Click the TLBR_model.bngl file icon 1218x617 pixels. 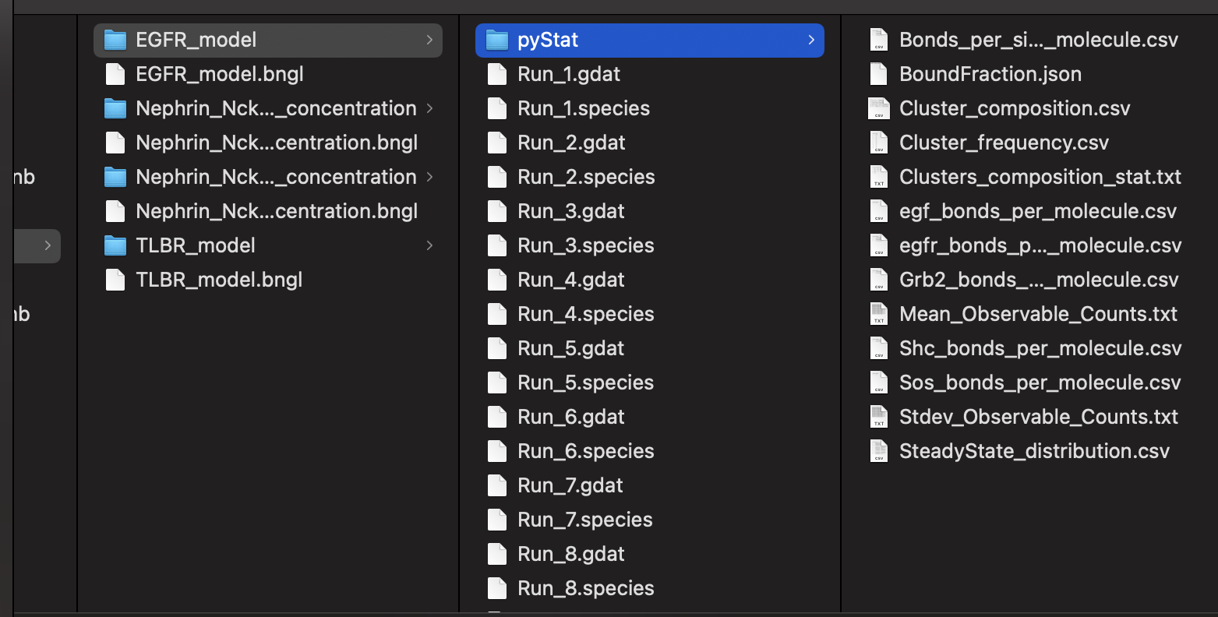tap(115, 280)
